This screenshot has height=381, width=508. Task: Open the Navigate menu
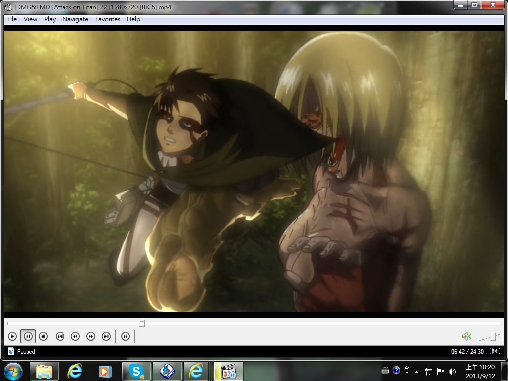coord(75,19)
